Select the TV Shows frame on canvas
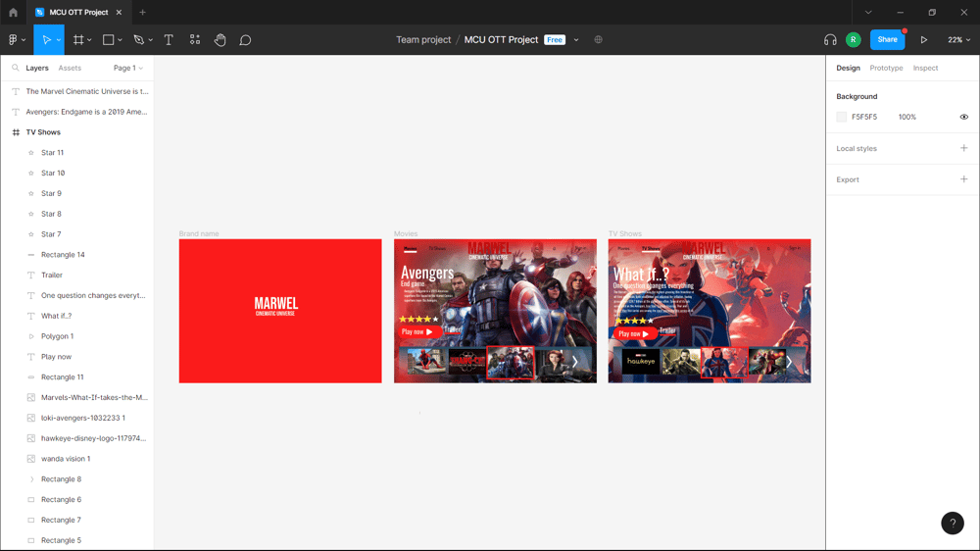Viewport: 980px width, 551px height. [x=710, y=311]
